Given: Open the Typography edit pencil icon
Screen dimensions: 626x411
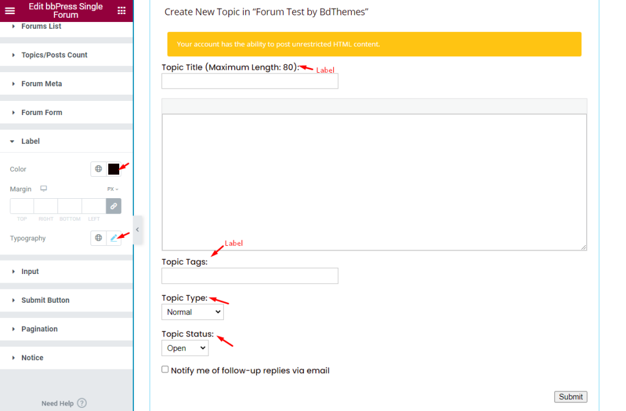Looking at the screenshot, I should (114, 238).
